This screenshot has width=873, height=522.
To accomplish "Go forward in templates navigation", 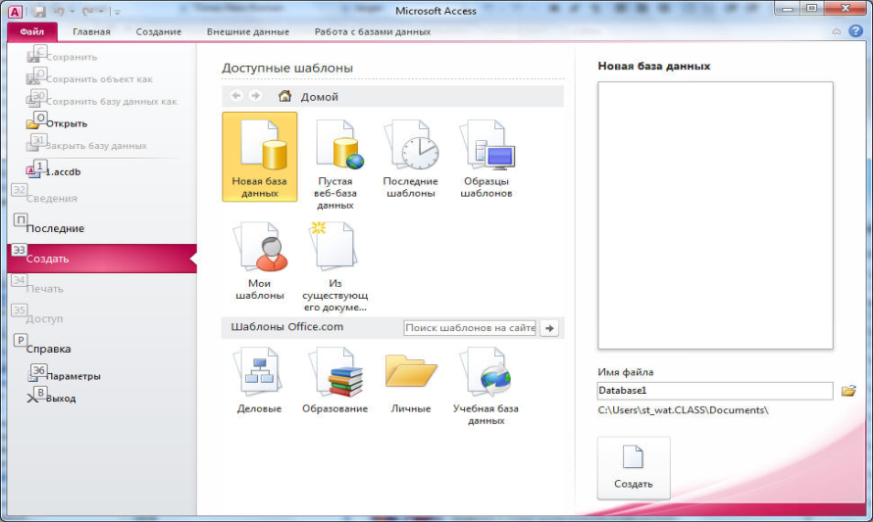I will pos(255,96).
